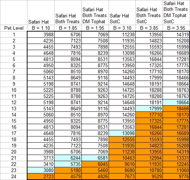Image resolution: width=190 pixels, height=180 pixels.
Task: Select the blue cell showing 17999
Action: [149, 109]
